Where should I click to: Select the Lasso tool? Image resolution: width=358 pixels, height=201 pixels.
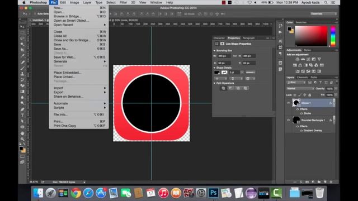click(x=22, y=39)
